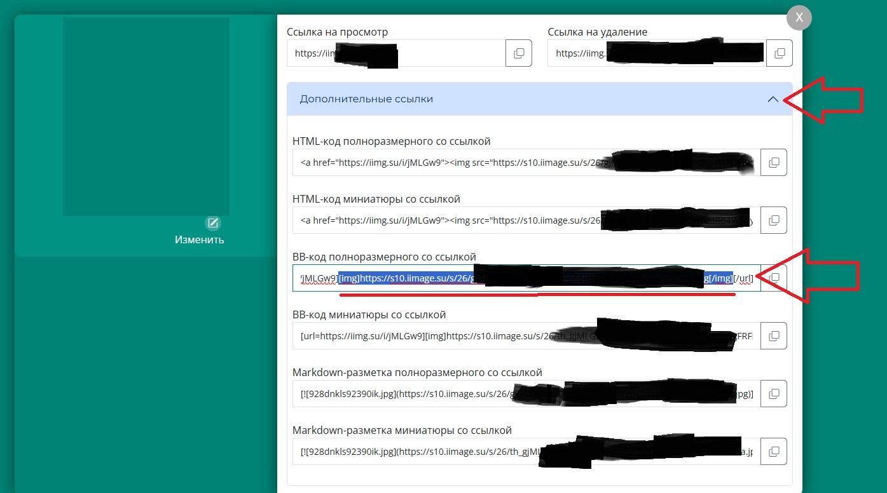Collapse the Дополнительные ссылки section chevron
This screenshot has height=493, width=887.
point(773,99)
